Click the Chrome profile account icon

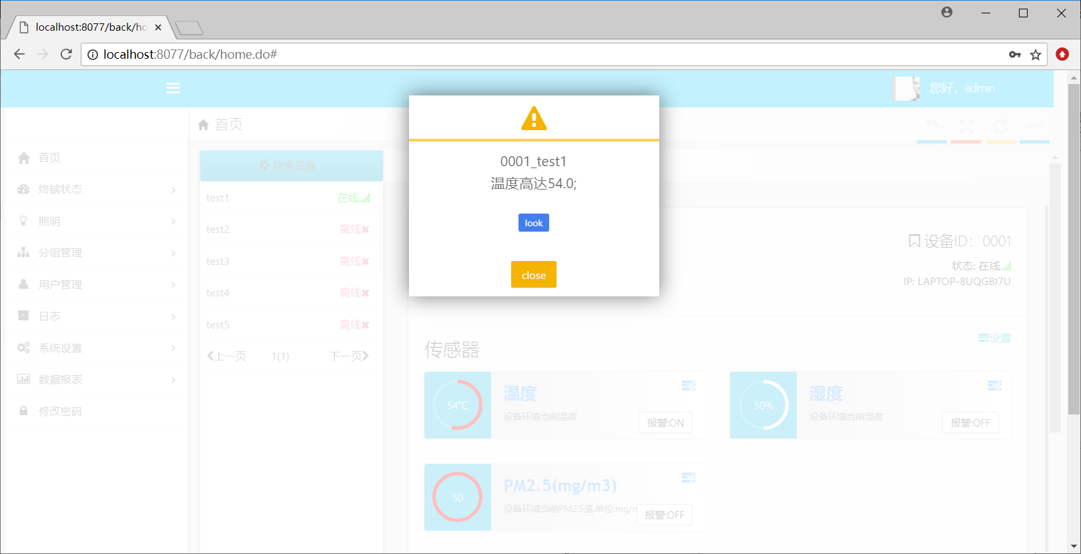(947, 12)
